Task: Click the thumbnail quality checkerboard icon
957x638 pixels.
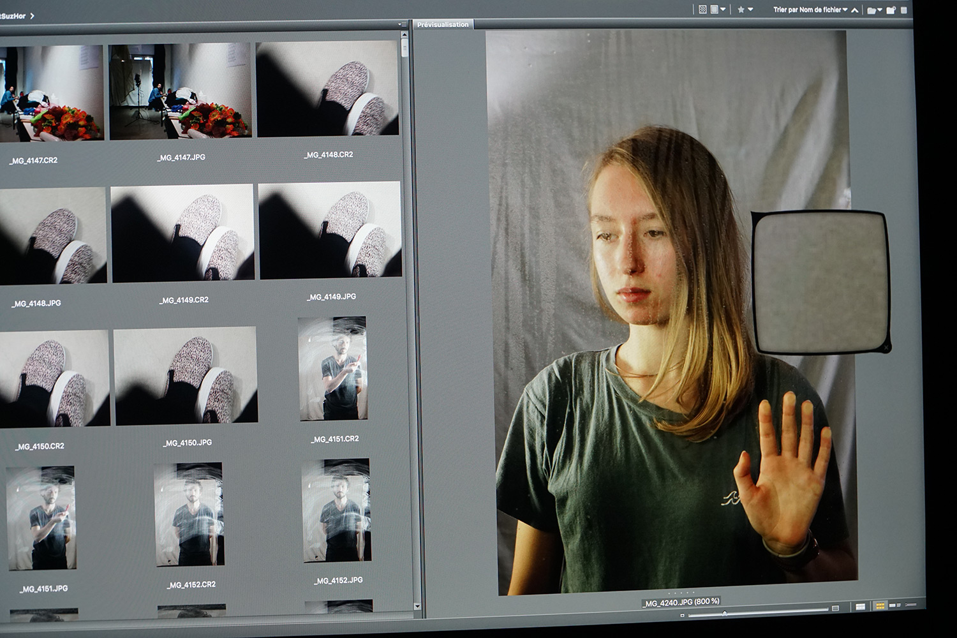Action: pyautogui.click(x=702, y=10)
